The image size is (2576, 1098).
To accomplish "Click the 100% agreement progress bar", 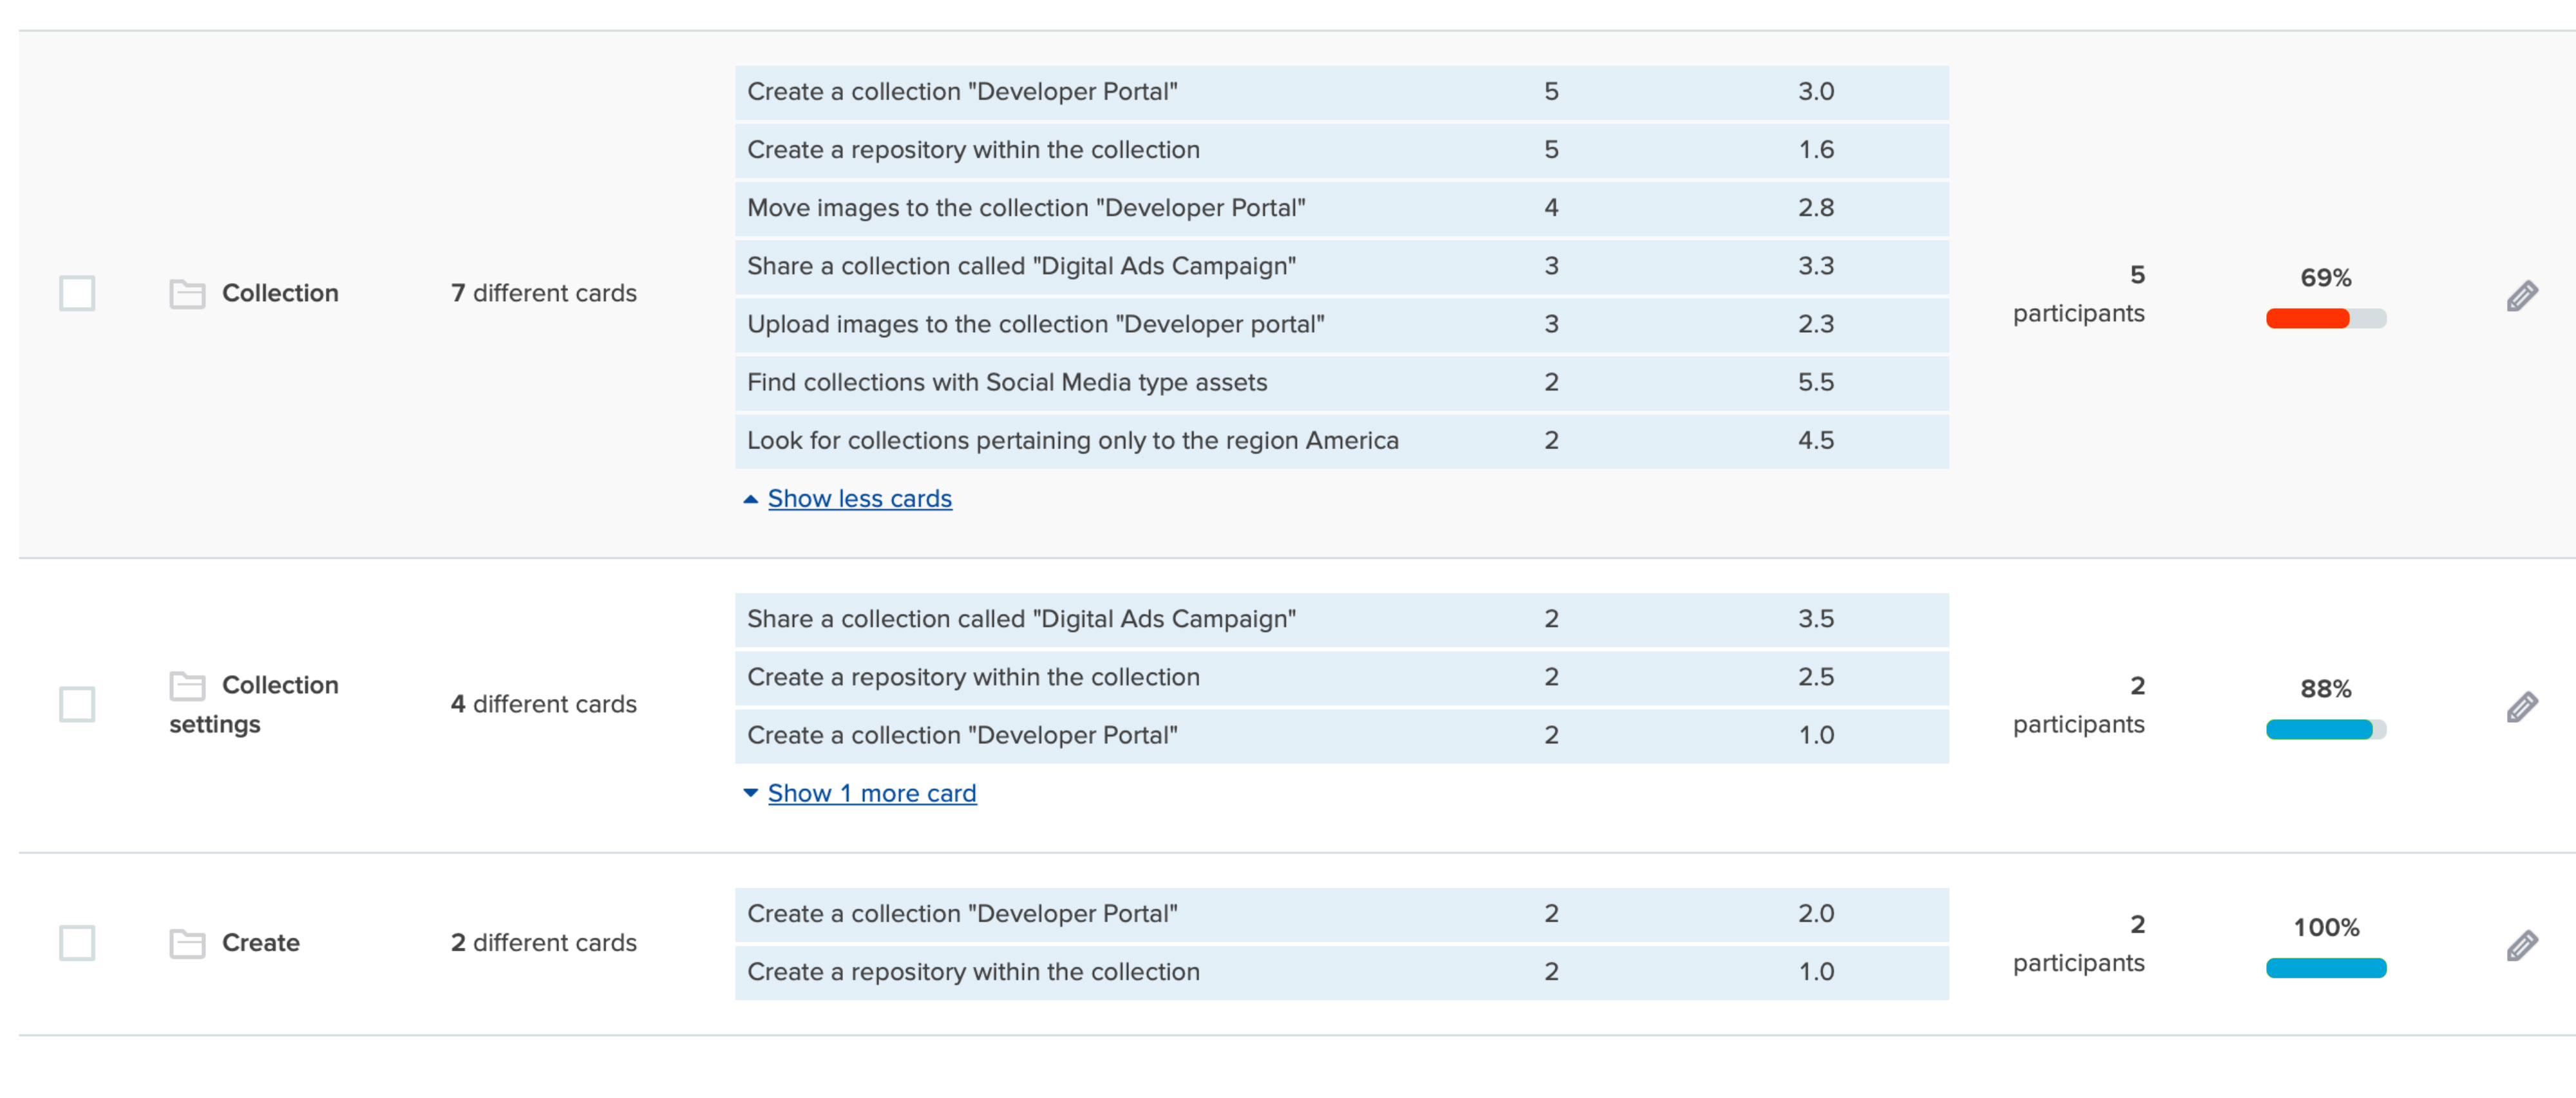I will 2325,968.
